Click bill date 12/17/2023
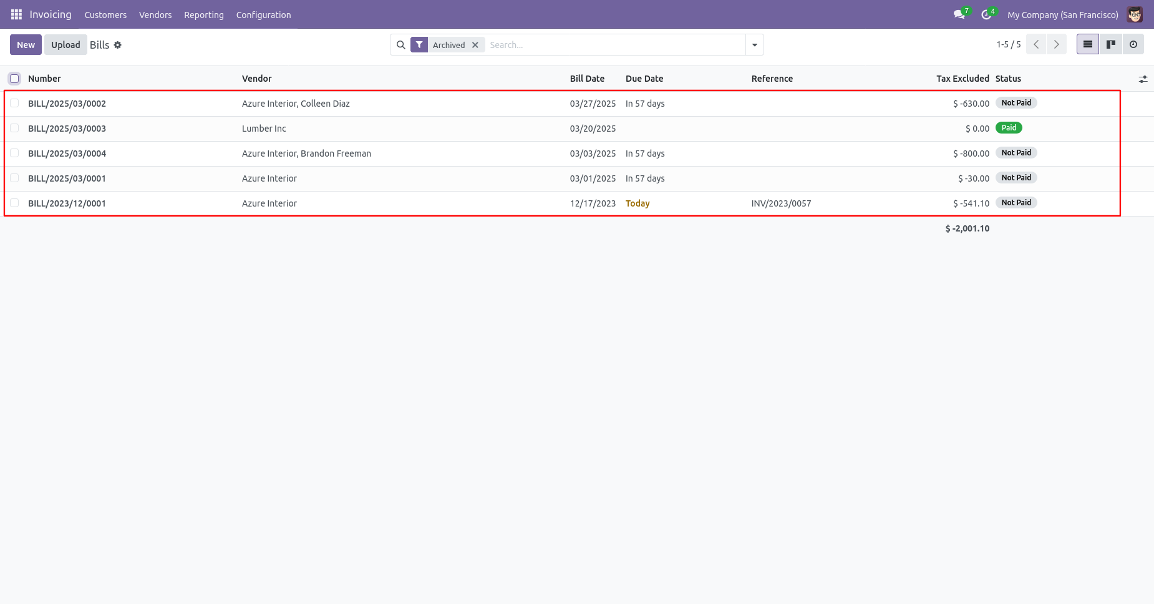The image size is (1154, 604). point(593,203)
